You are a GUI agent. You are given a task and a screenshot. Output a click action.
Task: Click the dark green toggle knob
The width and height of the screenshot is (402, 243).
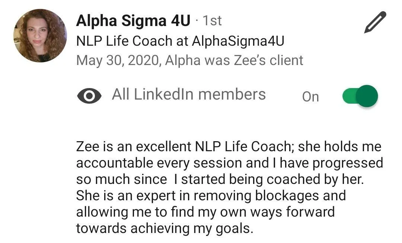pyautogui.click(x=367, y=96)
